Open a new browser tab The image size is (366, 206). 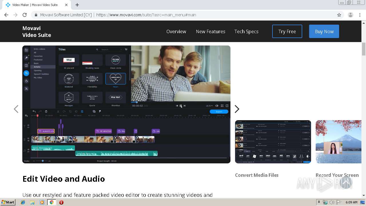coord(77,5)
